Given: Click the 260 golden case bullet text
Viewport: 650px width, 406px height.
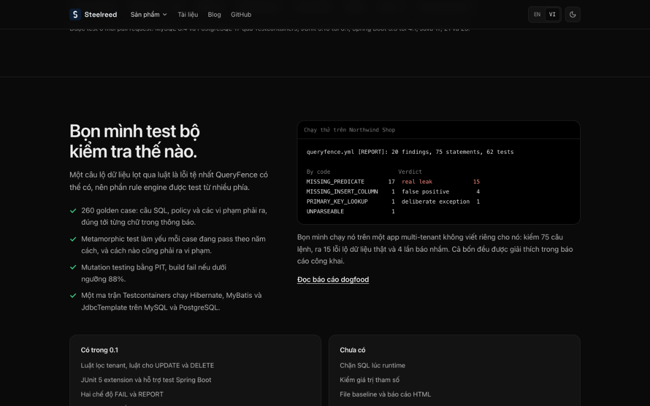Looking at the screenshot, I should (x=174, y=217).
